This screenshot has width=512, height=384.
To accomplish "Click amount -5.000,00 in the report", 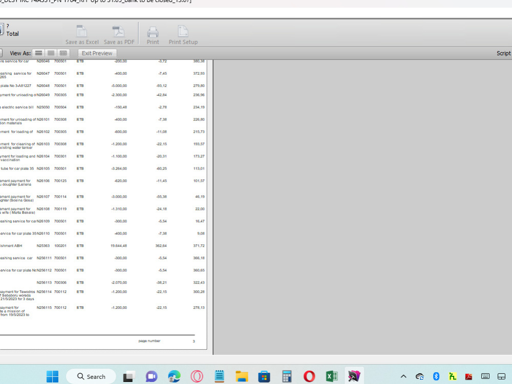I will coord(119,86).
